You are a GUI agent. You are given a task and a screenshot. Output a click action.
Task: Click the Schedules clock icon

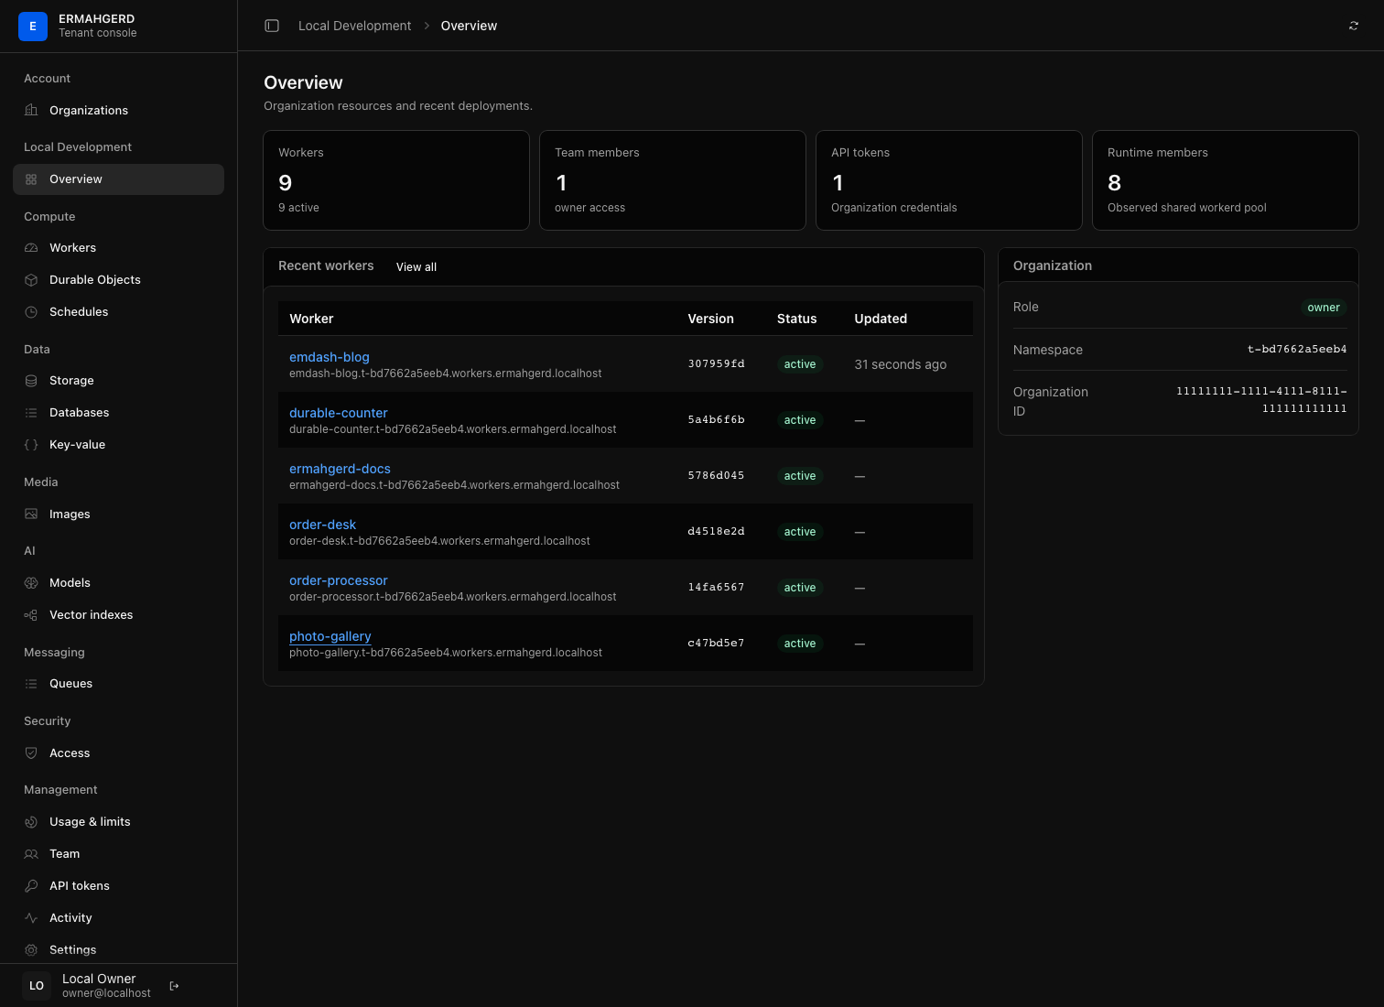click(x=31, y=312)
